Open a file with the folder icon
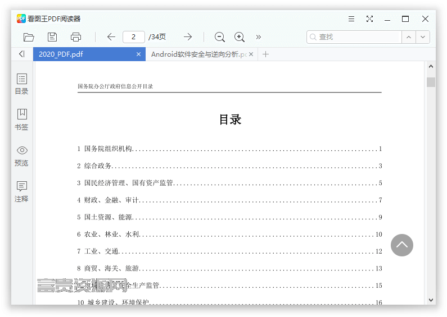Image resolution: width=447 pixels, height=317 pixels. point(29,37)
